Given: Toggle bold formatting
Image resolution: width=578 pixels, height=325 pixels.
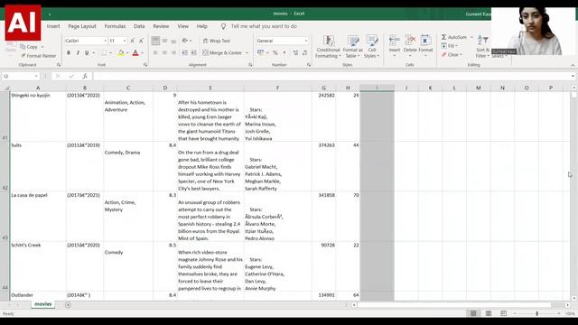Looking at the screenshot, I should tap(69, 53).
